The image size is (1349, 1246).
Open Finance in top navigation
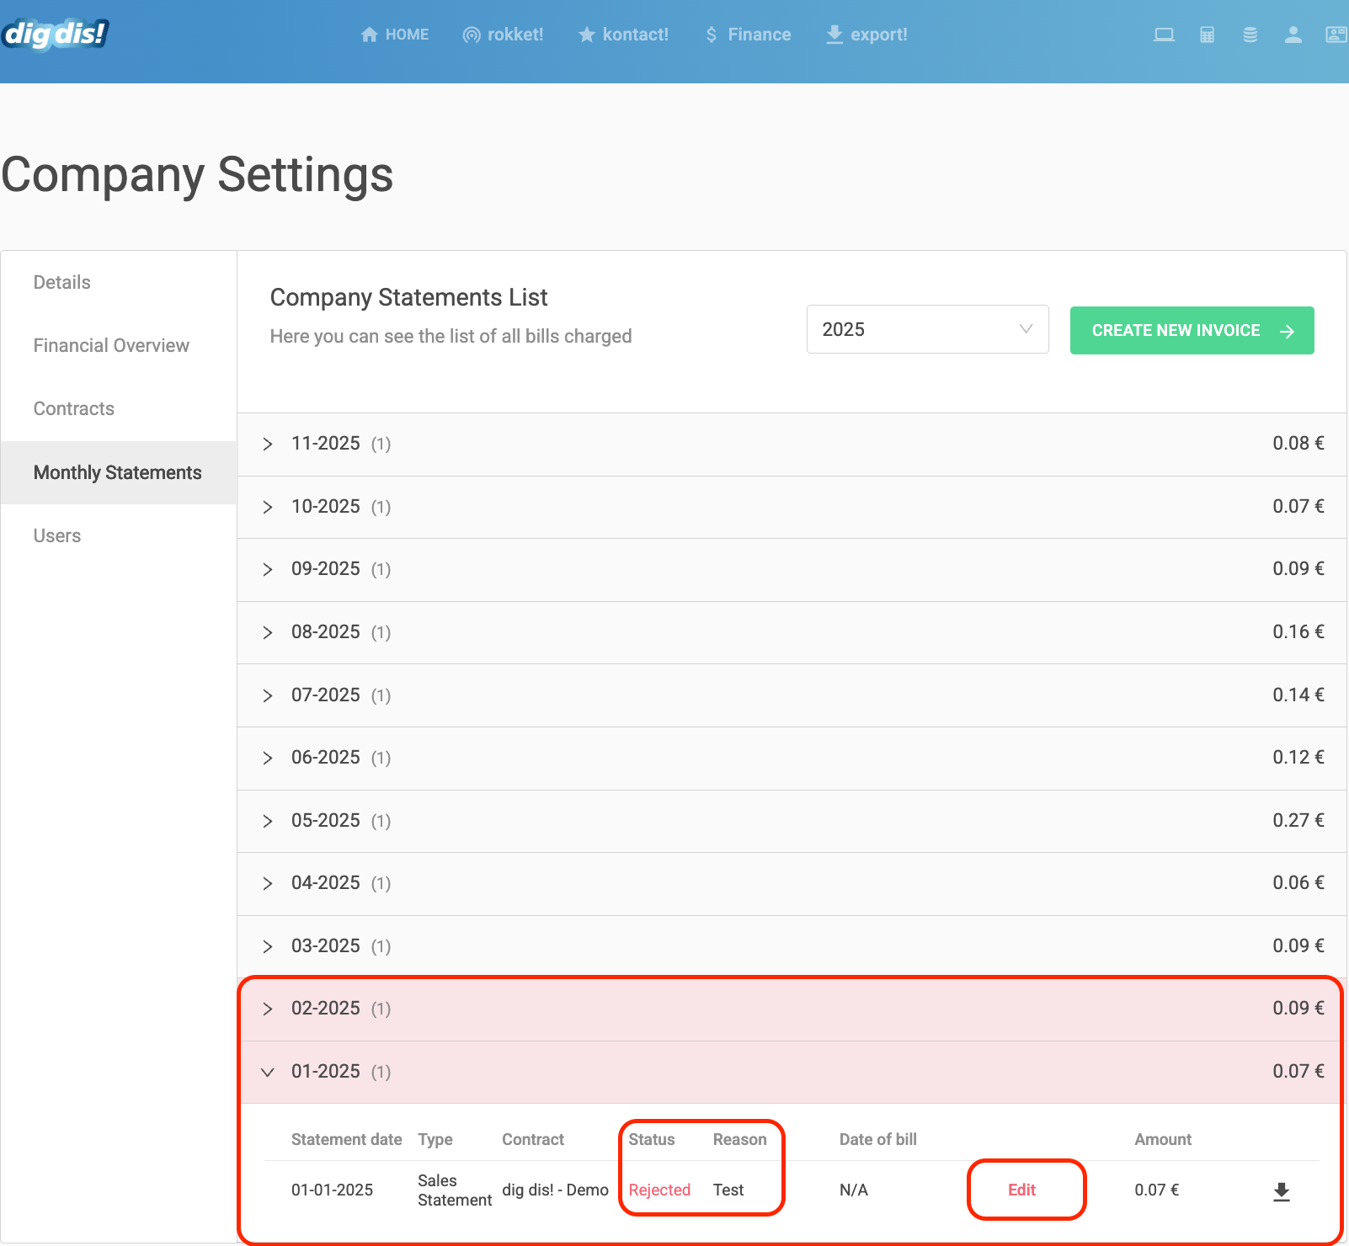pos(748,35)
